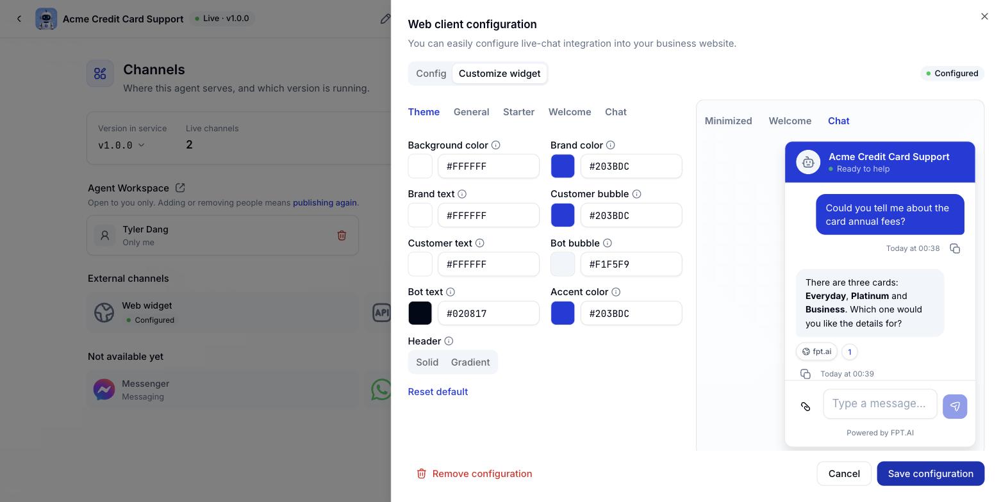Switch to the Config segment
Screen dimensions: 1001x502
coord(431,74)
